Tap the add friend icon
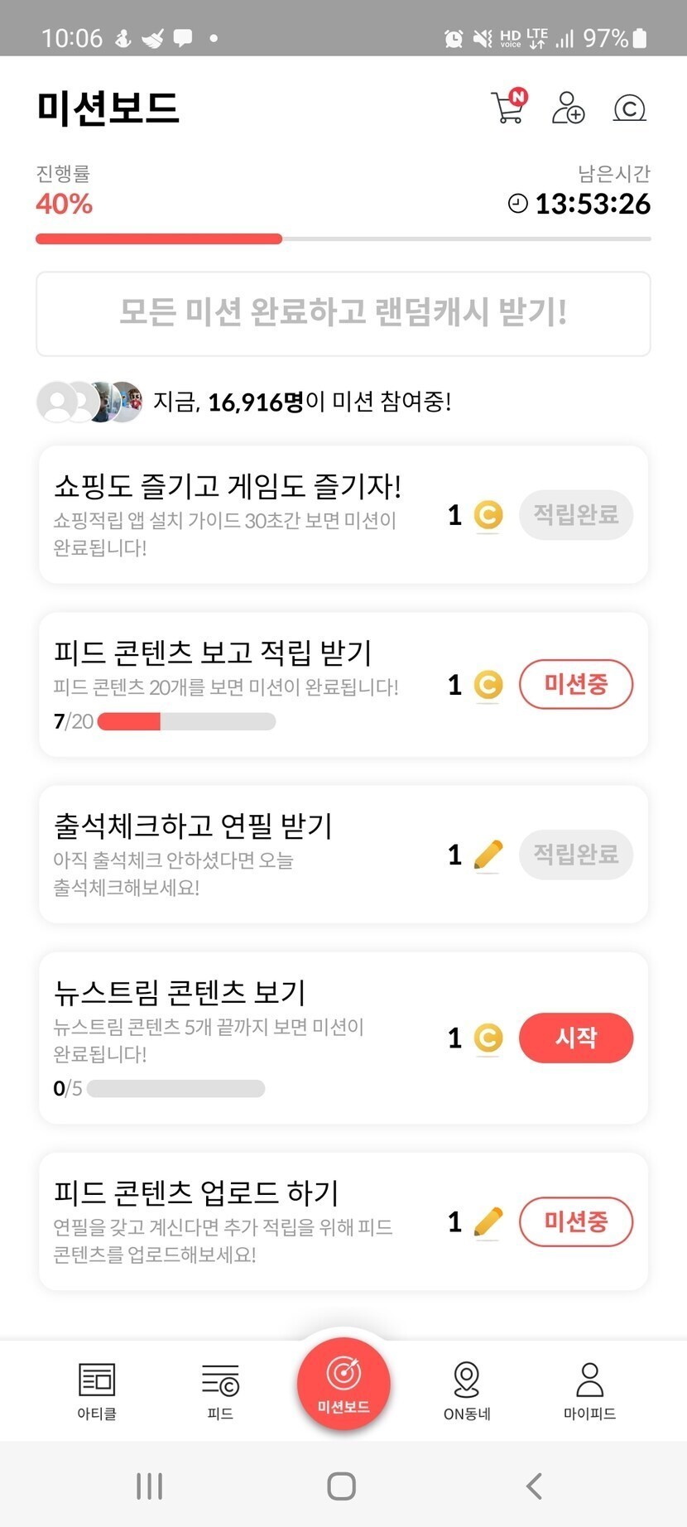 [568, 108]
